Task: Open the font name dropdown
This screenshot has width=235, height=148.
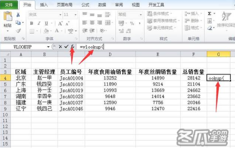Action: click(x=60, y=15)
